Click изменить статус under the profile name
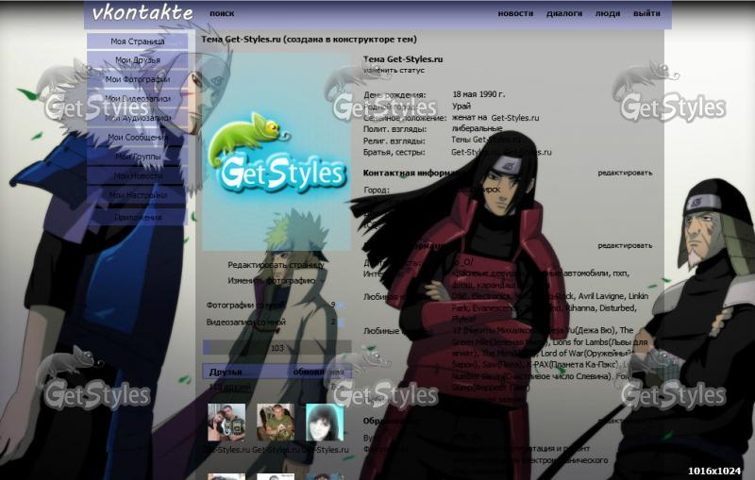 (394, 71)
